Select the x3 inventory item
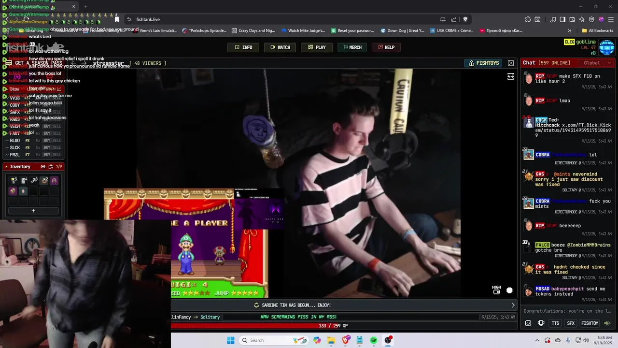 click(x=14, y=180)
